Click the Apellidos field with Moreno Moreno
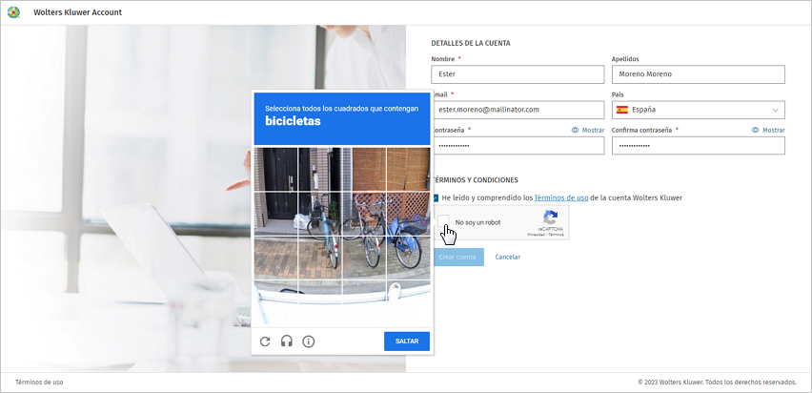 click(698, 74)
